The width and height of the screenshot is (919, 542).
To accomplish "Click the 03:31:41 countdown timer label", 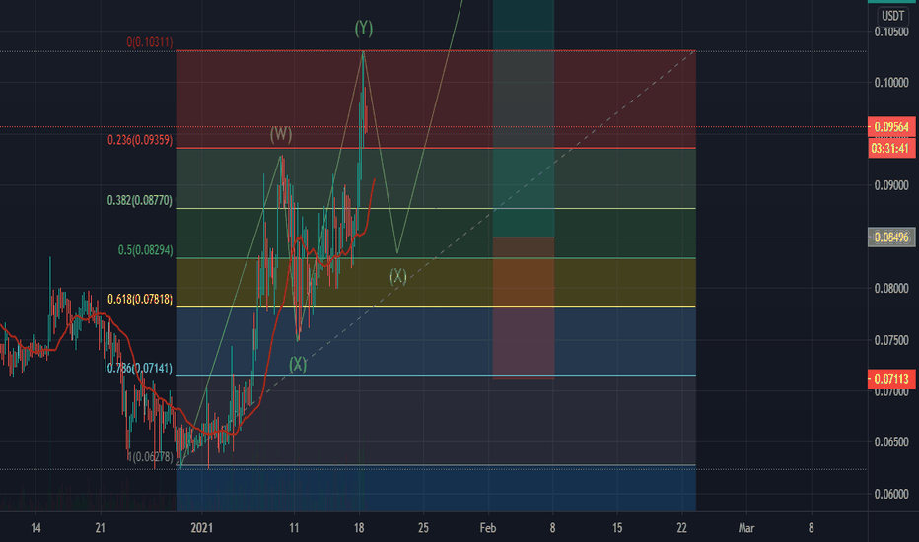I will point(891,148).
